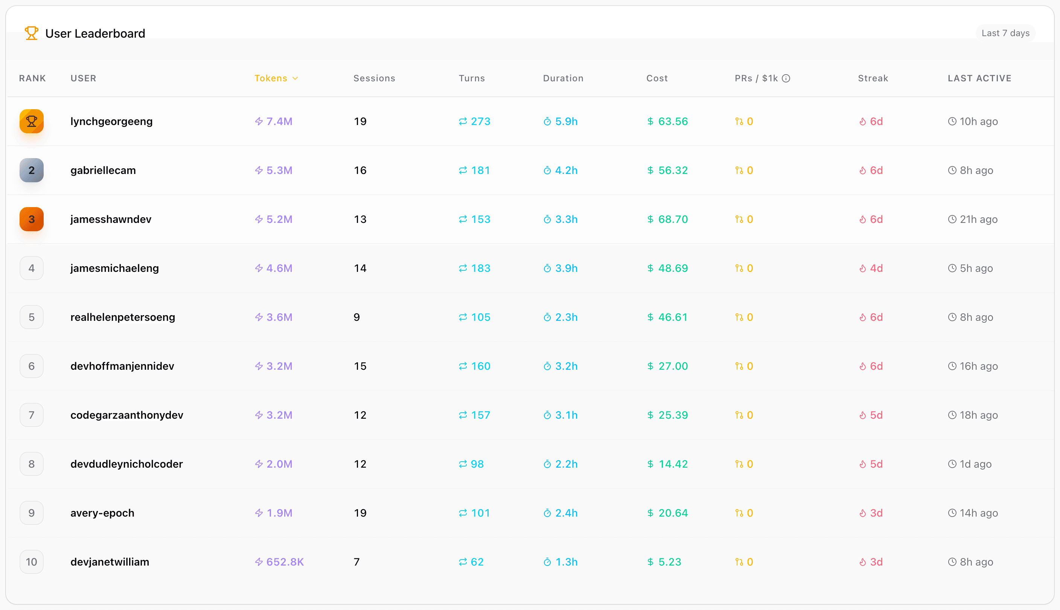1060x610 pixels.
Task: Click the gold trophy rank badge for lynchgeorgeeng
Action: click(31, 122)
